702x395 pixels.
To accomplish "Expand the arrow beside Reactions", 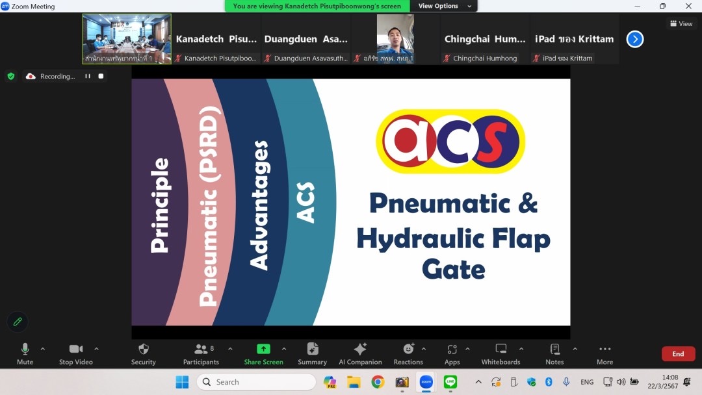I will tap(424, 349).
